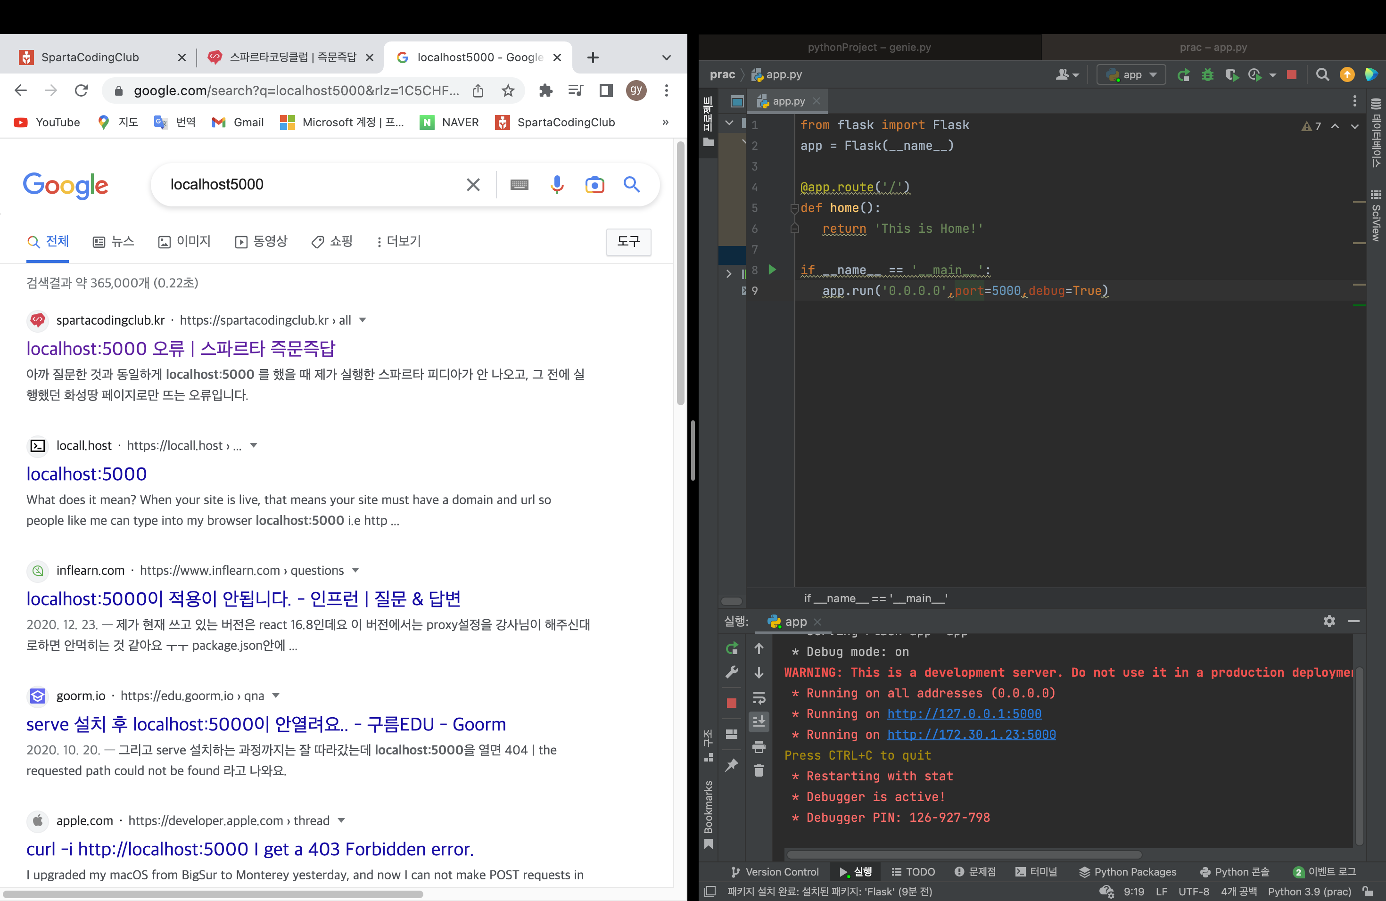Click http://172.30.1.23:5000 console link

tap(971, 735)
